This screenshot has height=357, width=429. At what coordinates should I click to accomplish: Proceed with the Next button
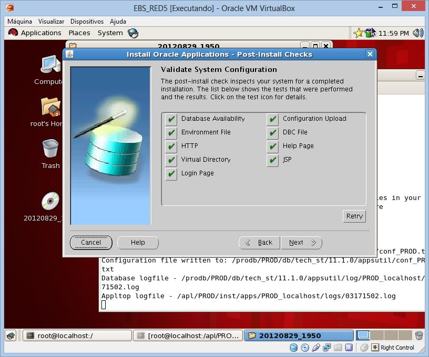[x=301, y=243]
